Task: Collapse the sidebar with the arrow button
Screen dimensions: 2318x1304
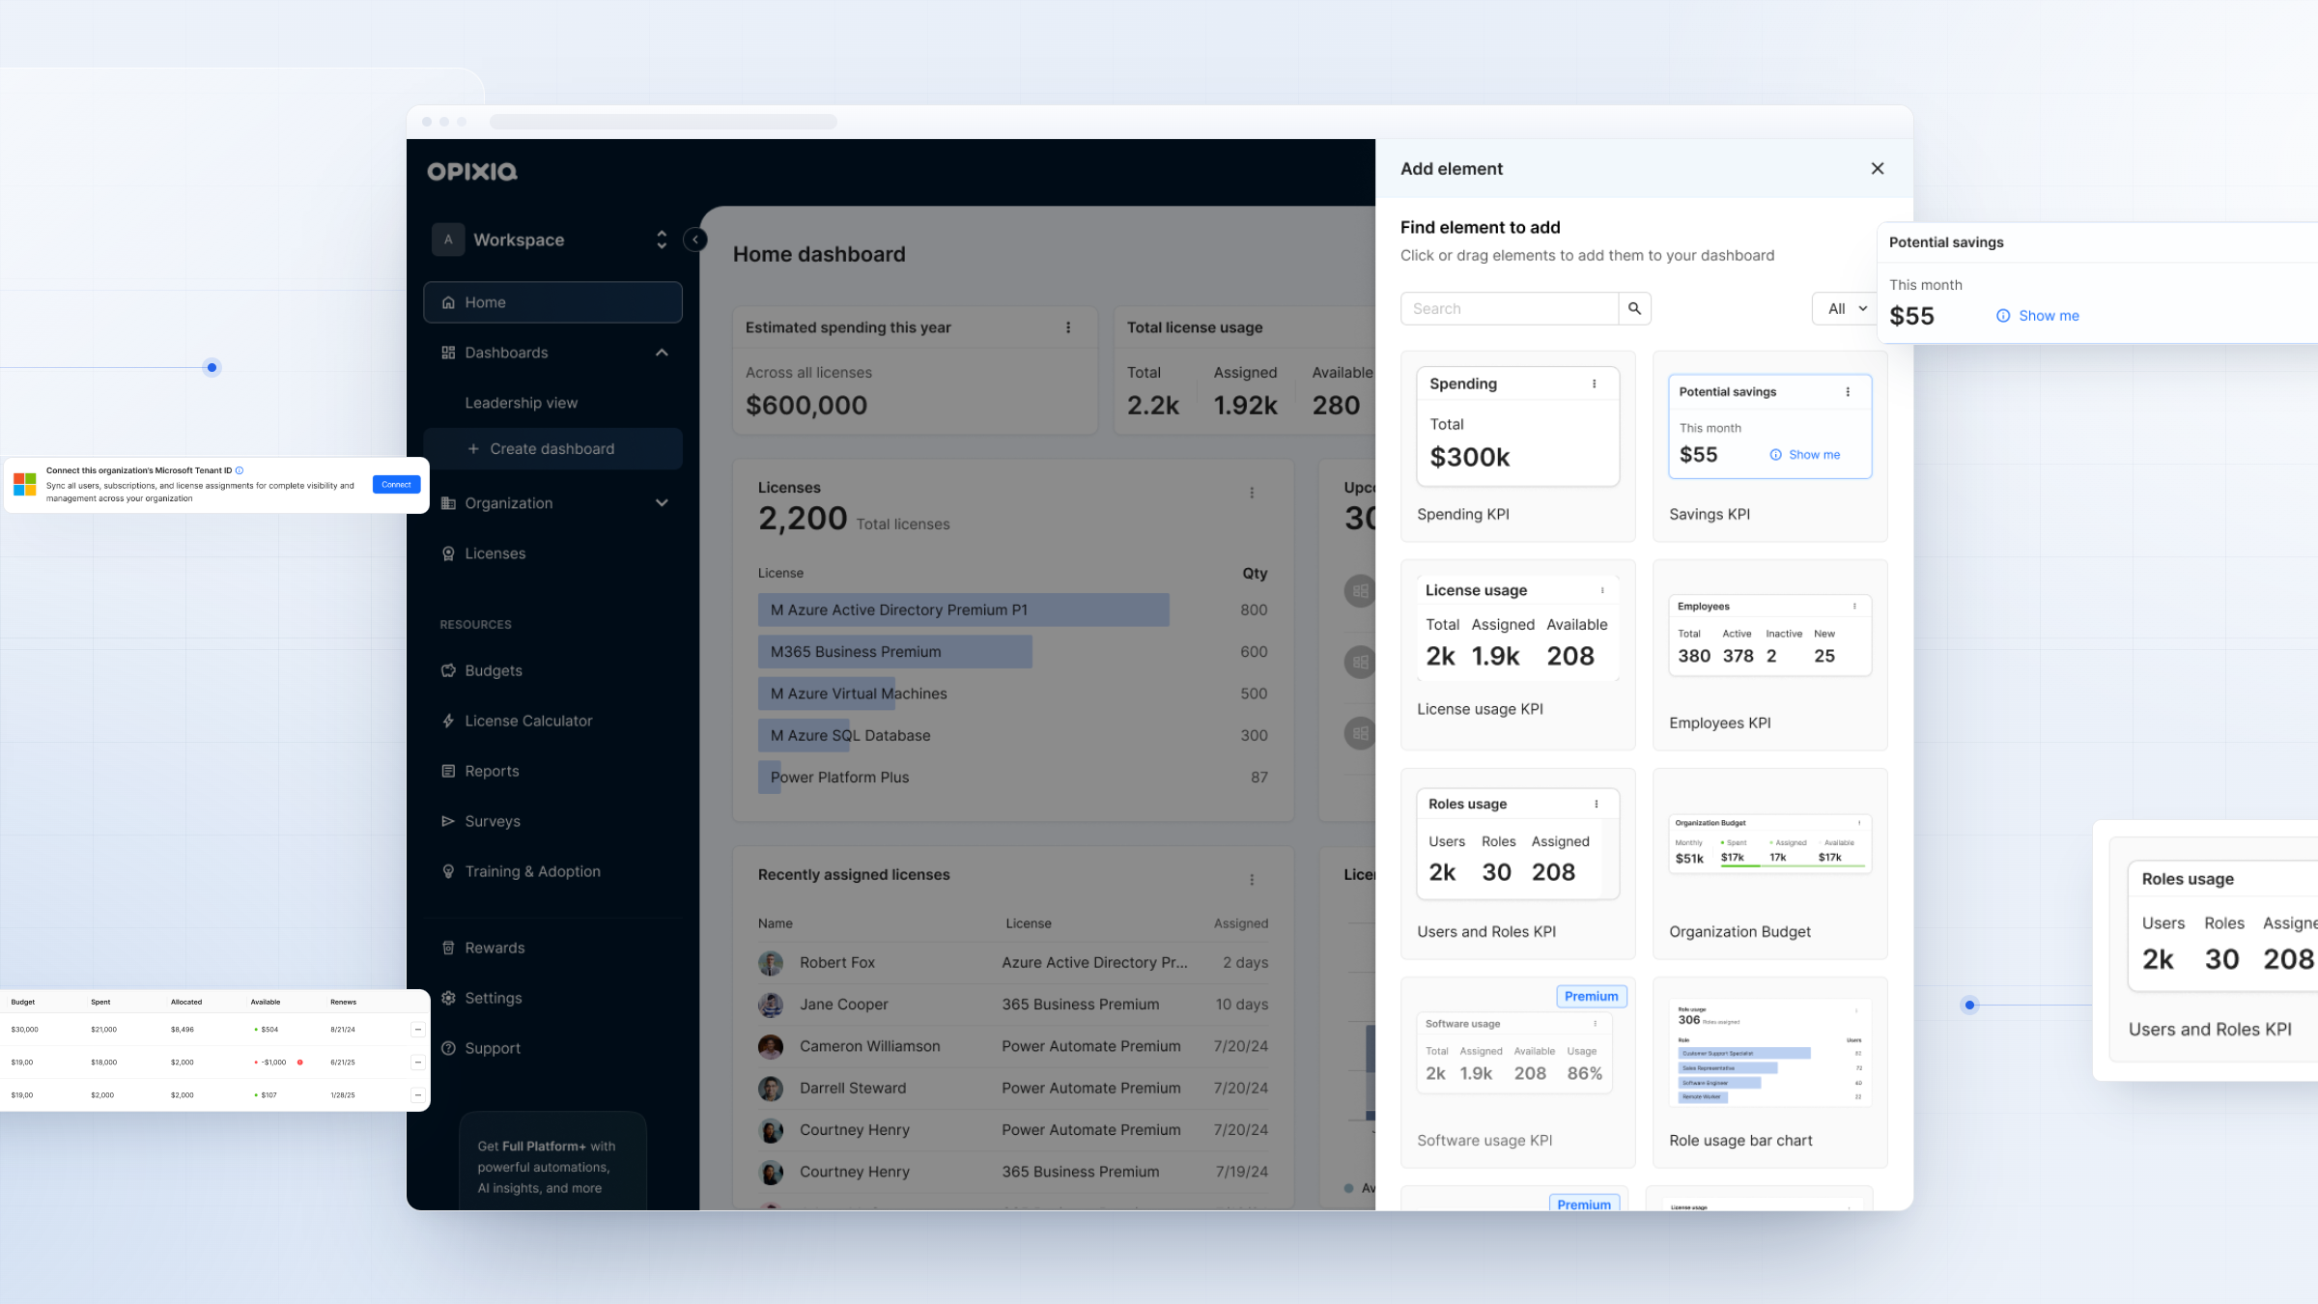Action: tap(694, 240)
